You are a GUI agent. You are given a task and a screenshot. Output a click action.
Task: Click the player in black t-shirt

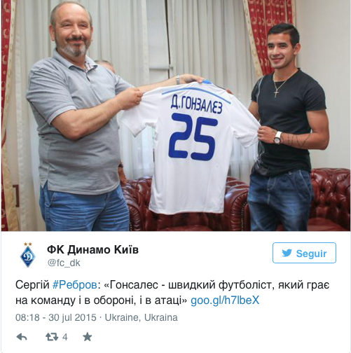point(289,128)
